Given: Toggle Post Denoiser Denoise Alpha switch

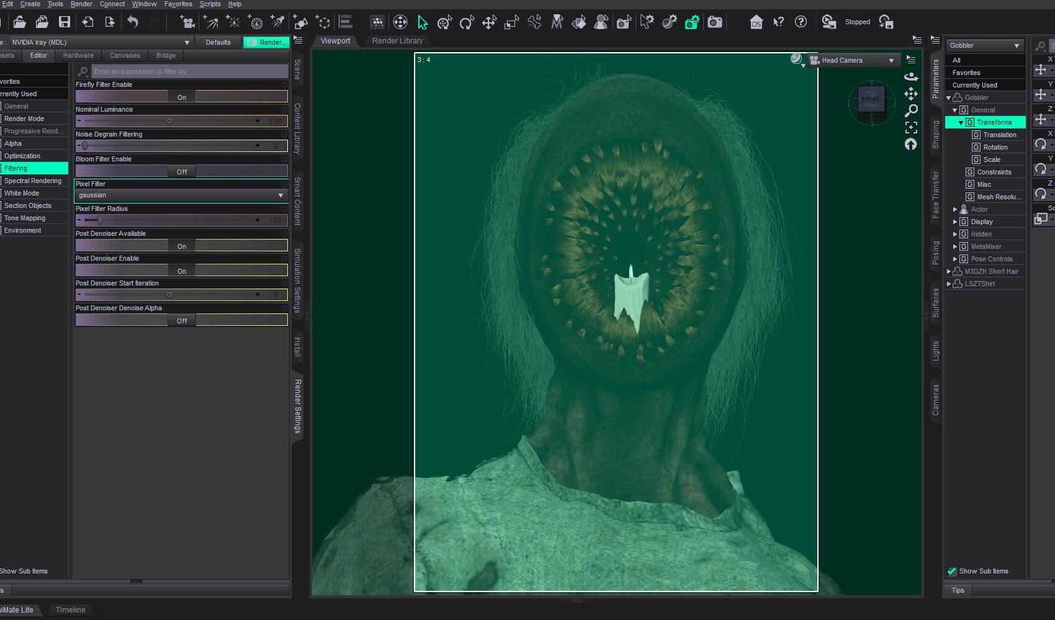Looking at the screenshot, I should coord(181,320).
